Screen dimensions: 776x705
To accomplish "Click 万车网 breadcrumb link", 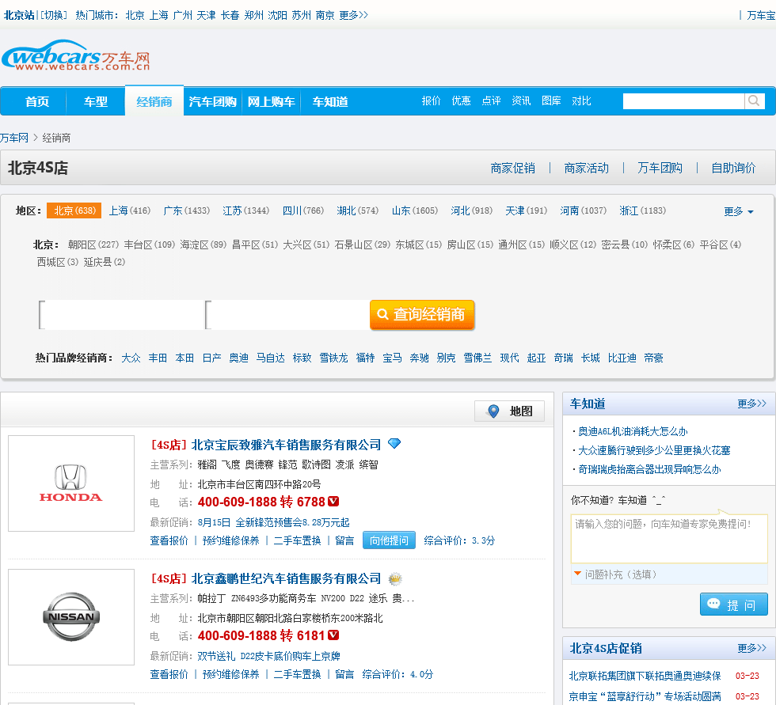I will pyautogui.click(x=14, y=138).
